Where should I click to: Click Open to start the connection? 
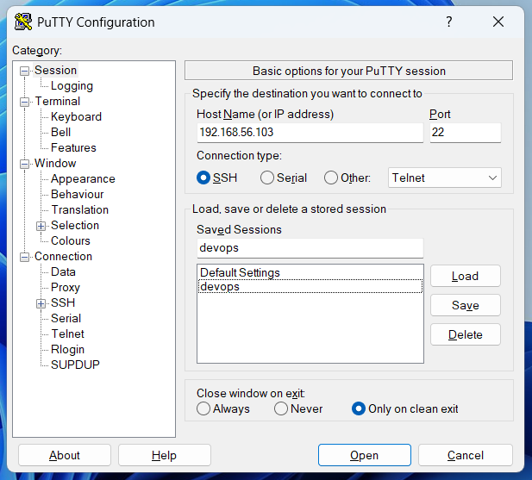(365, 455)
